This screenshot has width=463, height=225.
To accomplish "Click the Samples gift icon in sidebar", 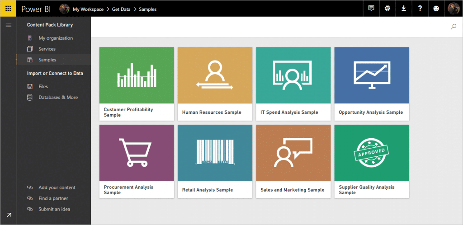I will [29, 60].
